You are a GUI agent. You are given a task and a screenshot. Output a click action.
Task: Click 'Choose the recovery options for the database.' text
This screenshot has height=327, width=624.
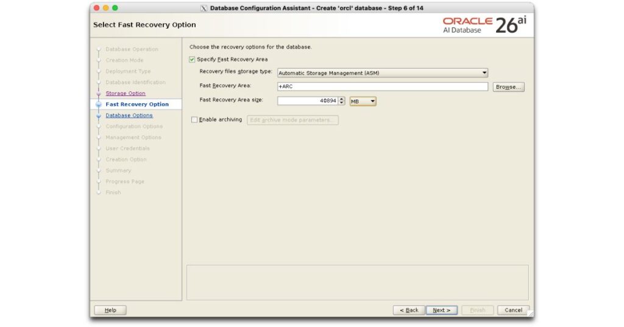pyautogui.click(x=250, y=47)
